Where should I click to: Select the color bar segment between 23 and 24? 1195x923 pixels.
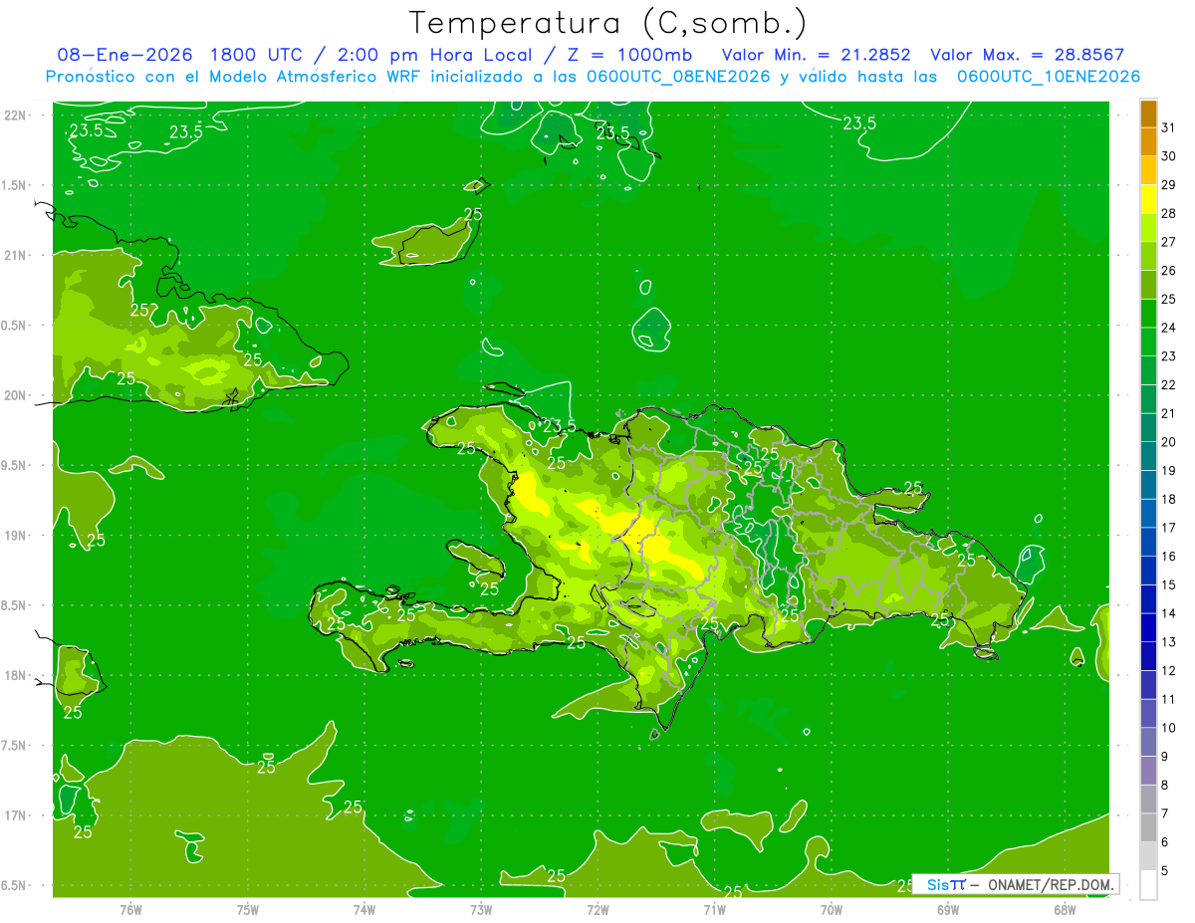pyautogui.click(x=1148, y=342)
